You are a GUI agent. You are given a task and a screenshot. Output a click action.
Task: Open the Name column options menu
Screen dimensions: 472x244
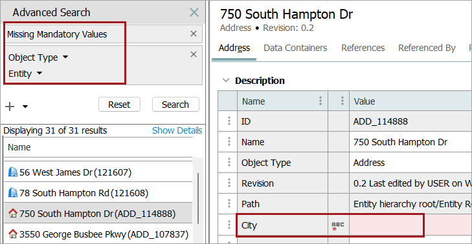coord(320,101)
